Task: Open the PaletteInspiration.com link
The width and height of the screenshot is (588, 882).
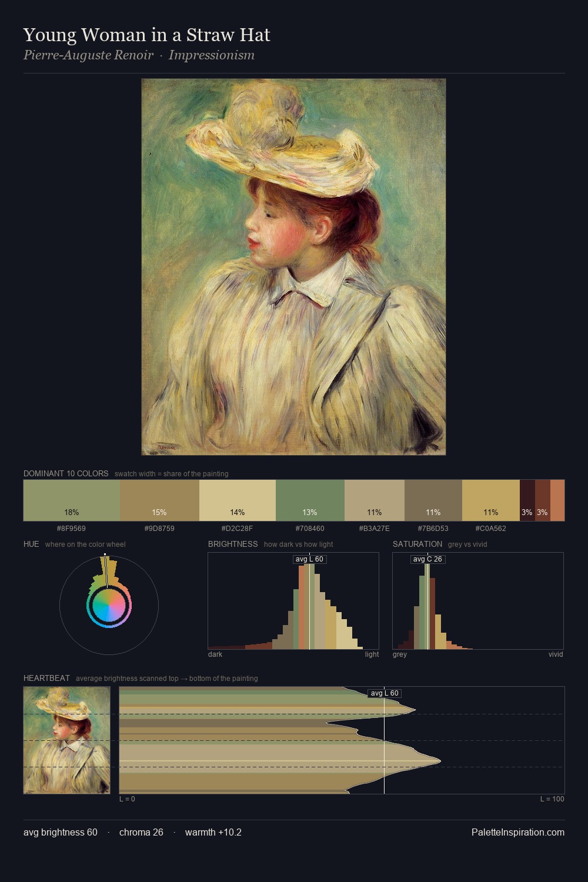Action: (518, 833)
